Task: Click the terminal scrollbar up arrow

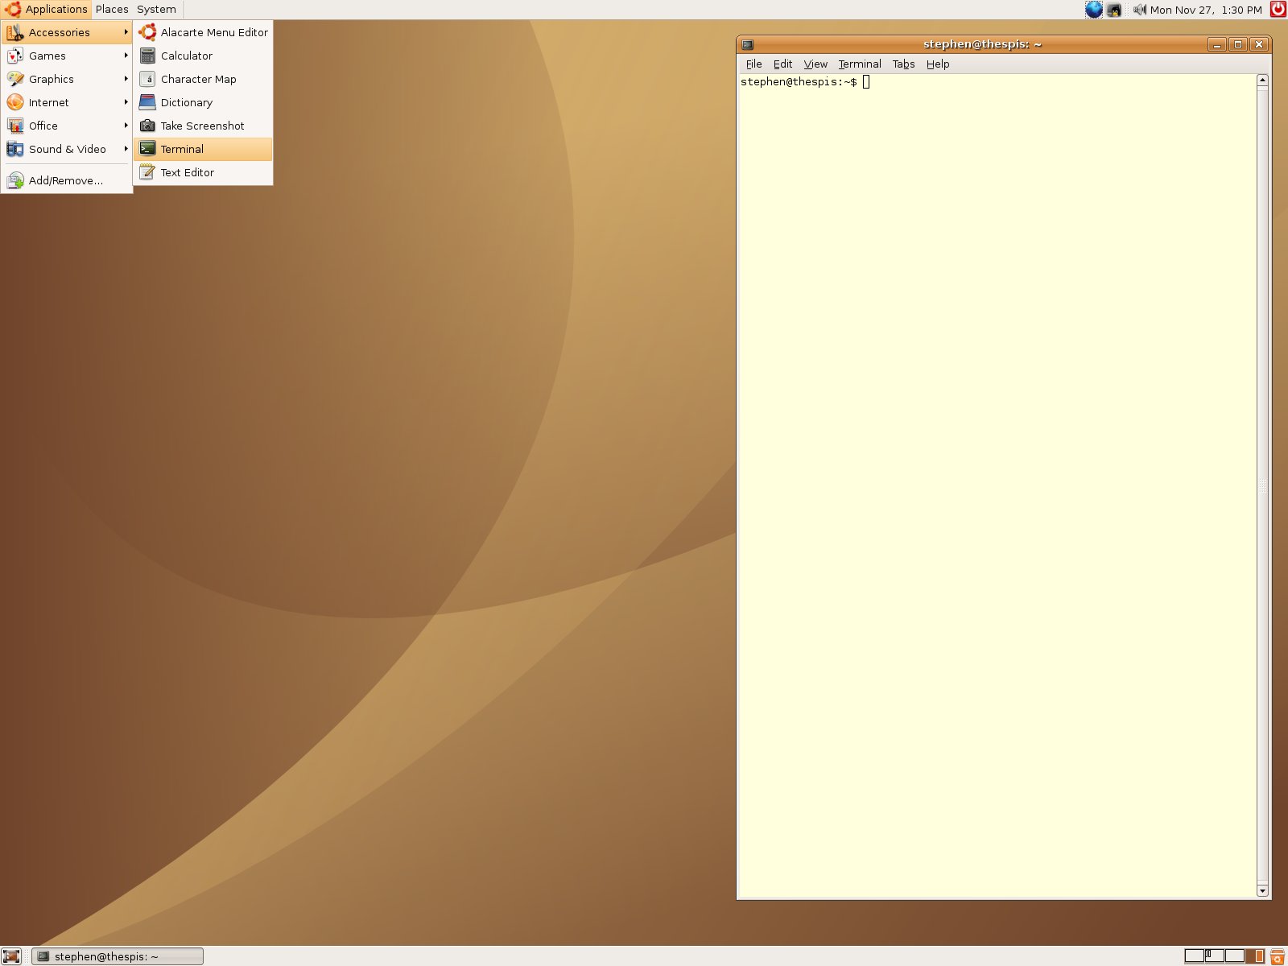Action: coord(1262,80)
